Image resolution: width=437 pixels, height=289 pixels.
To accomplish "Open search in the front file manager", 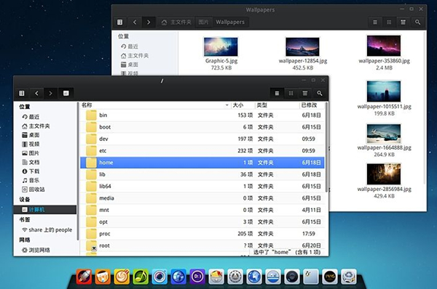I will (x=320, y=94).
